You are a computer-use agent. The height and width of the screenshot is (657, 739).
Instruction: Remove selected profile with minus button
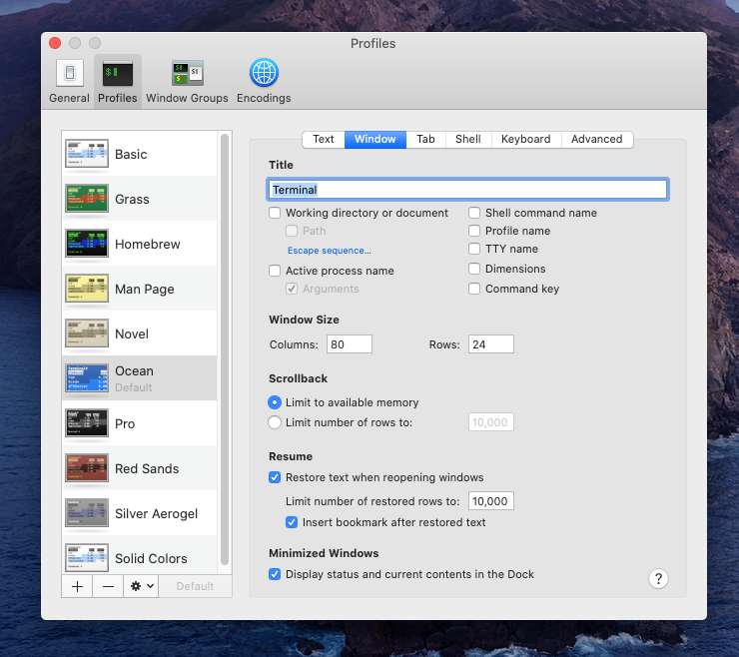(x=108, y=586)
